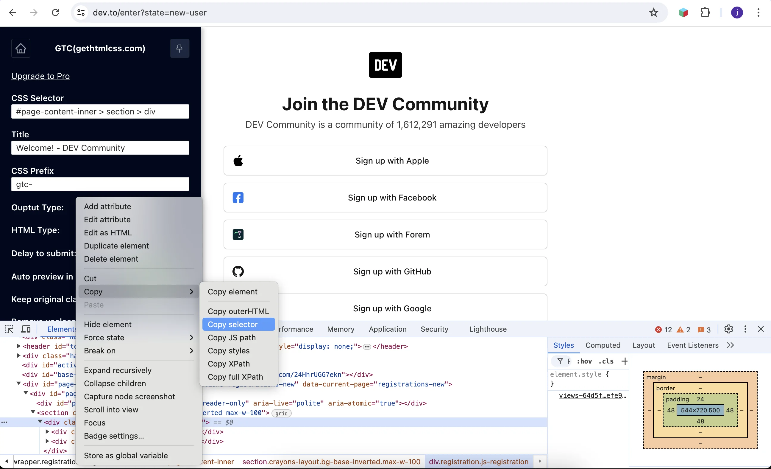Choose Copy selector from submenu

coord(238,324)
